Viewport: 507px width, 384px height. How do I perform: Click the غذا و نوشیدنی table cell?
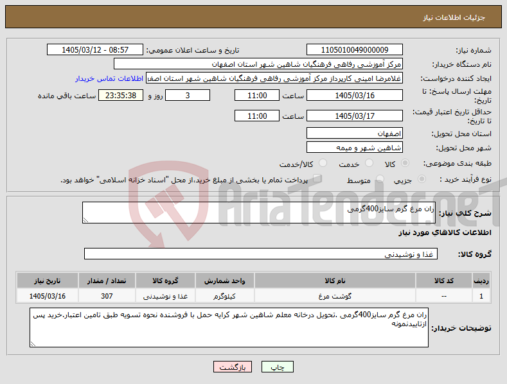(165, 296)
